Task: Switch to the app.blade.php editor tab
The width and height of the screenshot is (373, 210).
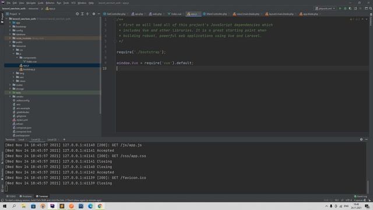Action: click(x=309, y=14)
